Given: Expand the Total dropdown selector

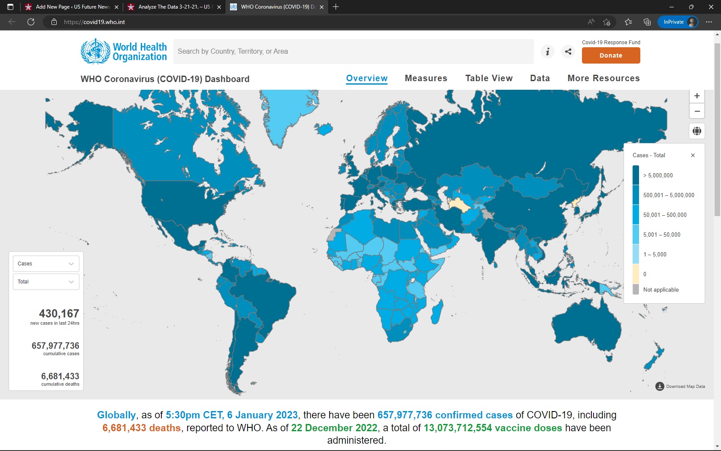Looking at the screenshot, I should click(46, 282).
